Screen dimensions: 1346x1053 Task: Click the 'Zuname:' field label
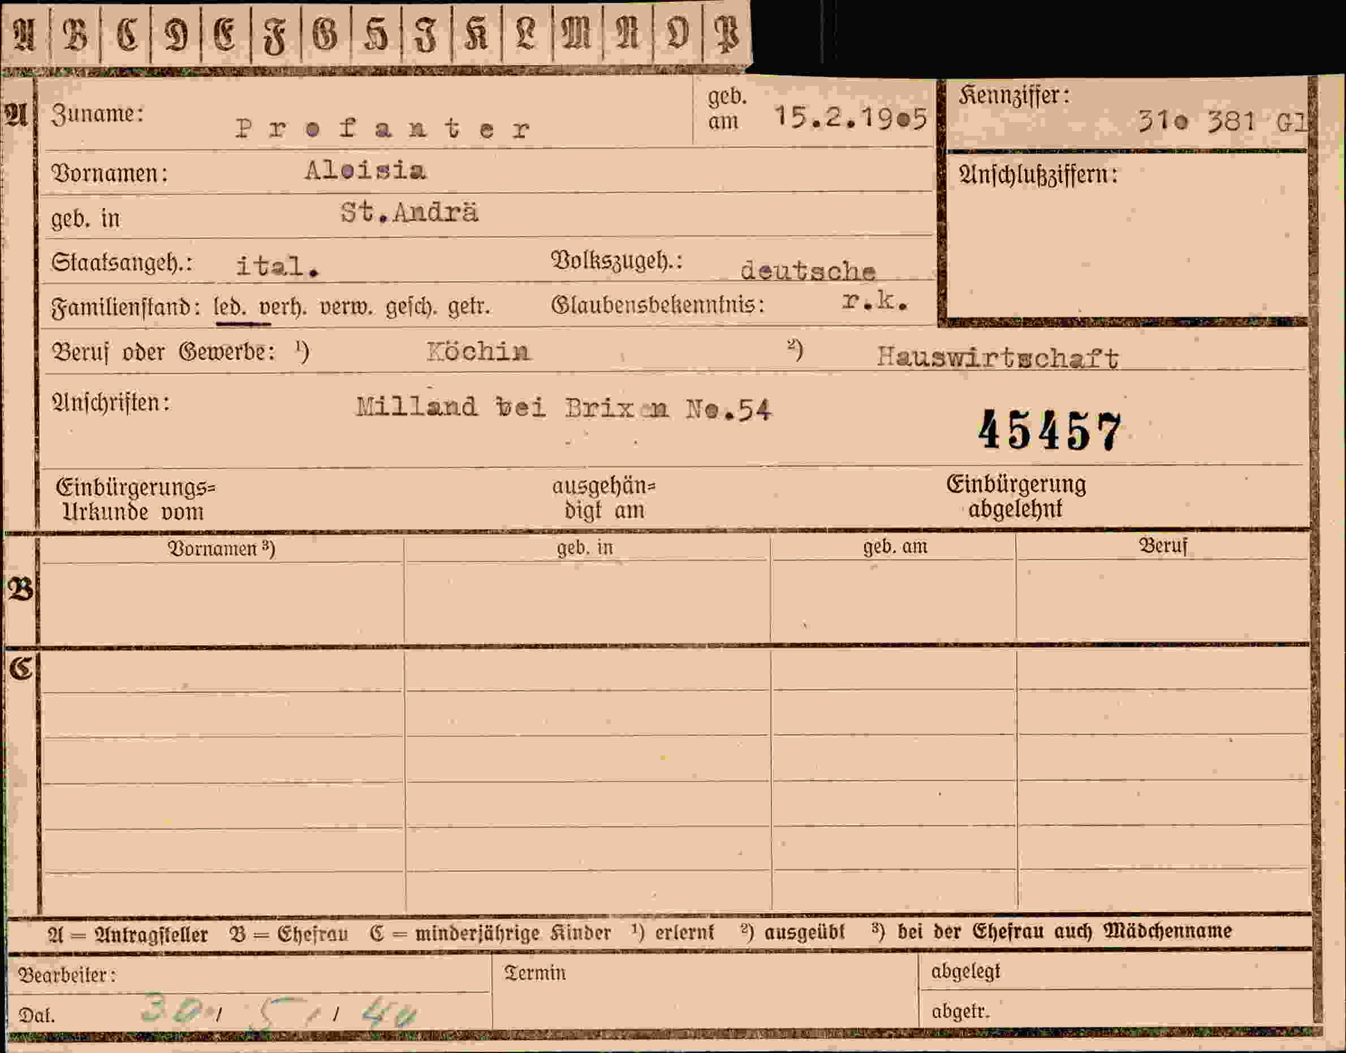tap(97, 114)
